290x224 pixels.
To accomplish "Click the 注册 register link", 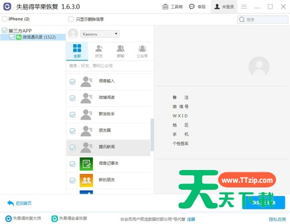I will point(191,219).
